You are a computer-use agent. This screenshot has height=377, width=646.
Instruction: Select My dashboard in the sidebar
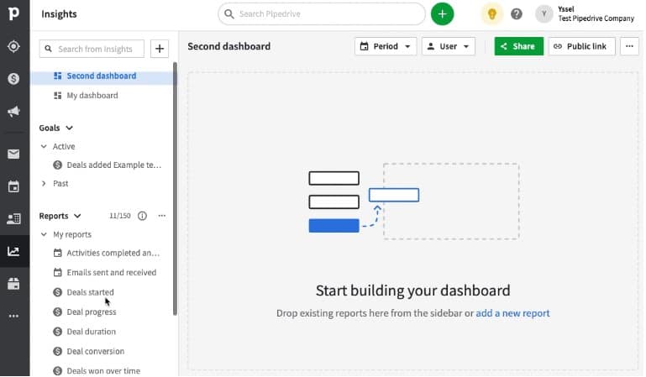tap(92, 96)
